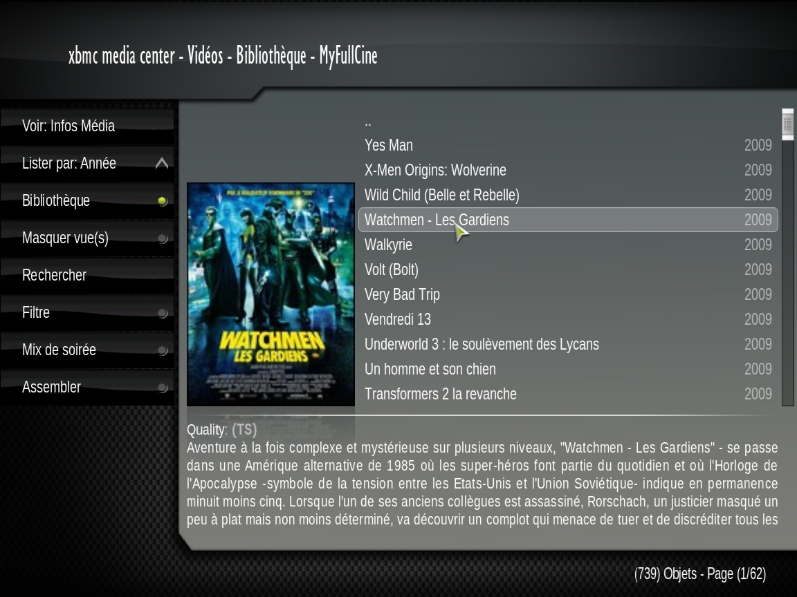Toggle the Bibliothèque radio indicator

point(162,201)
